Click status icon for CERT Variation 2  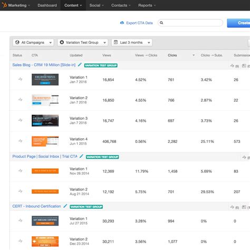point(21,241)
